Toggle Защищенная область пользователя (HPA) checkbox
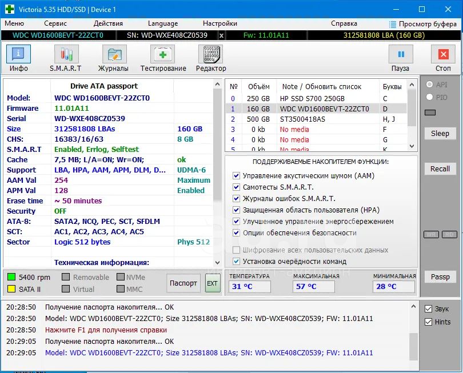463x373 pixels. (236, 210)
